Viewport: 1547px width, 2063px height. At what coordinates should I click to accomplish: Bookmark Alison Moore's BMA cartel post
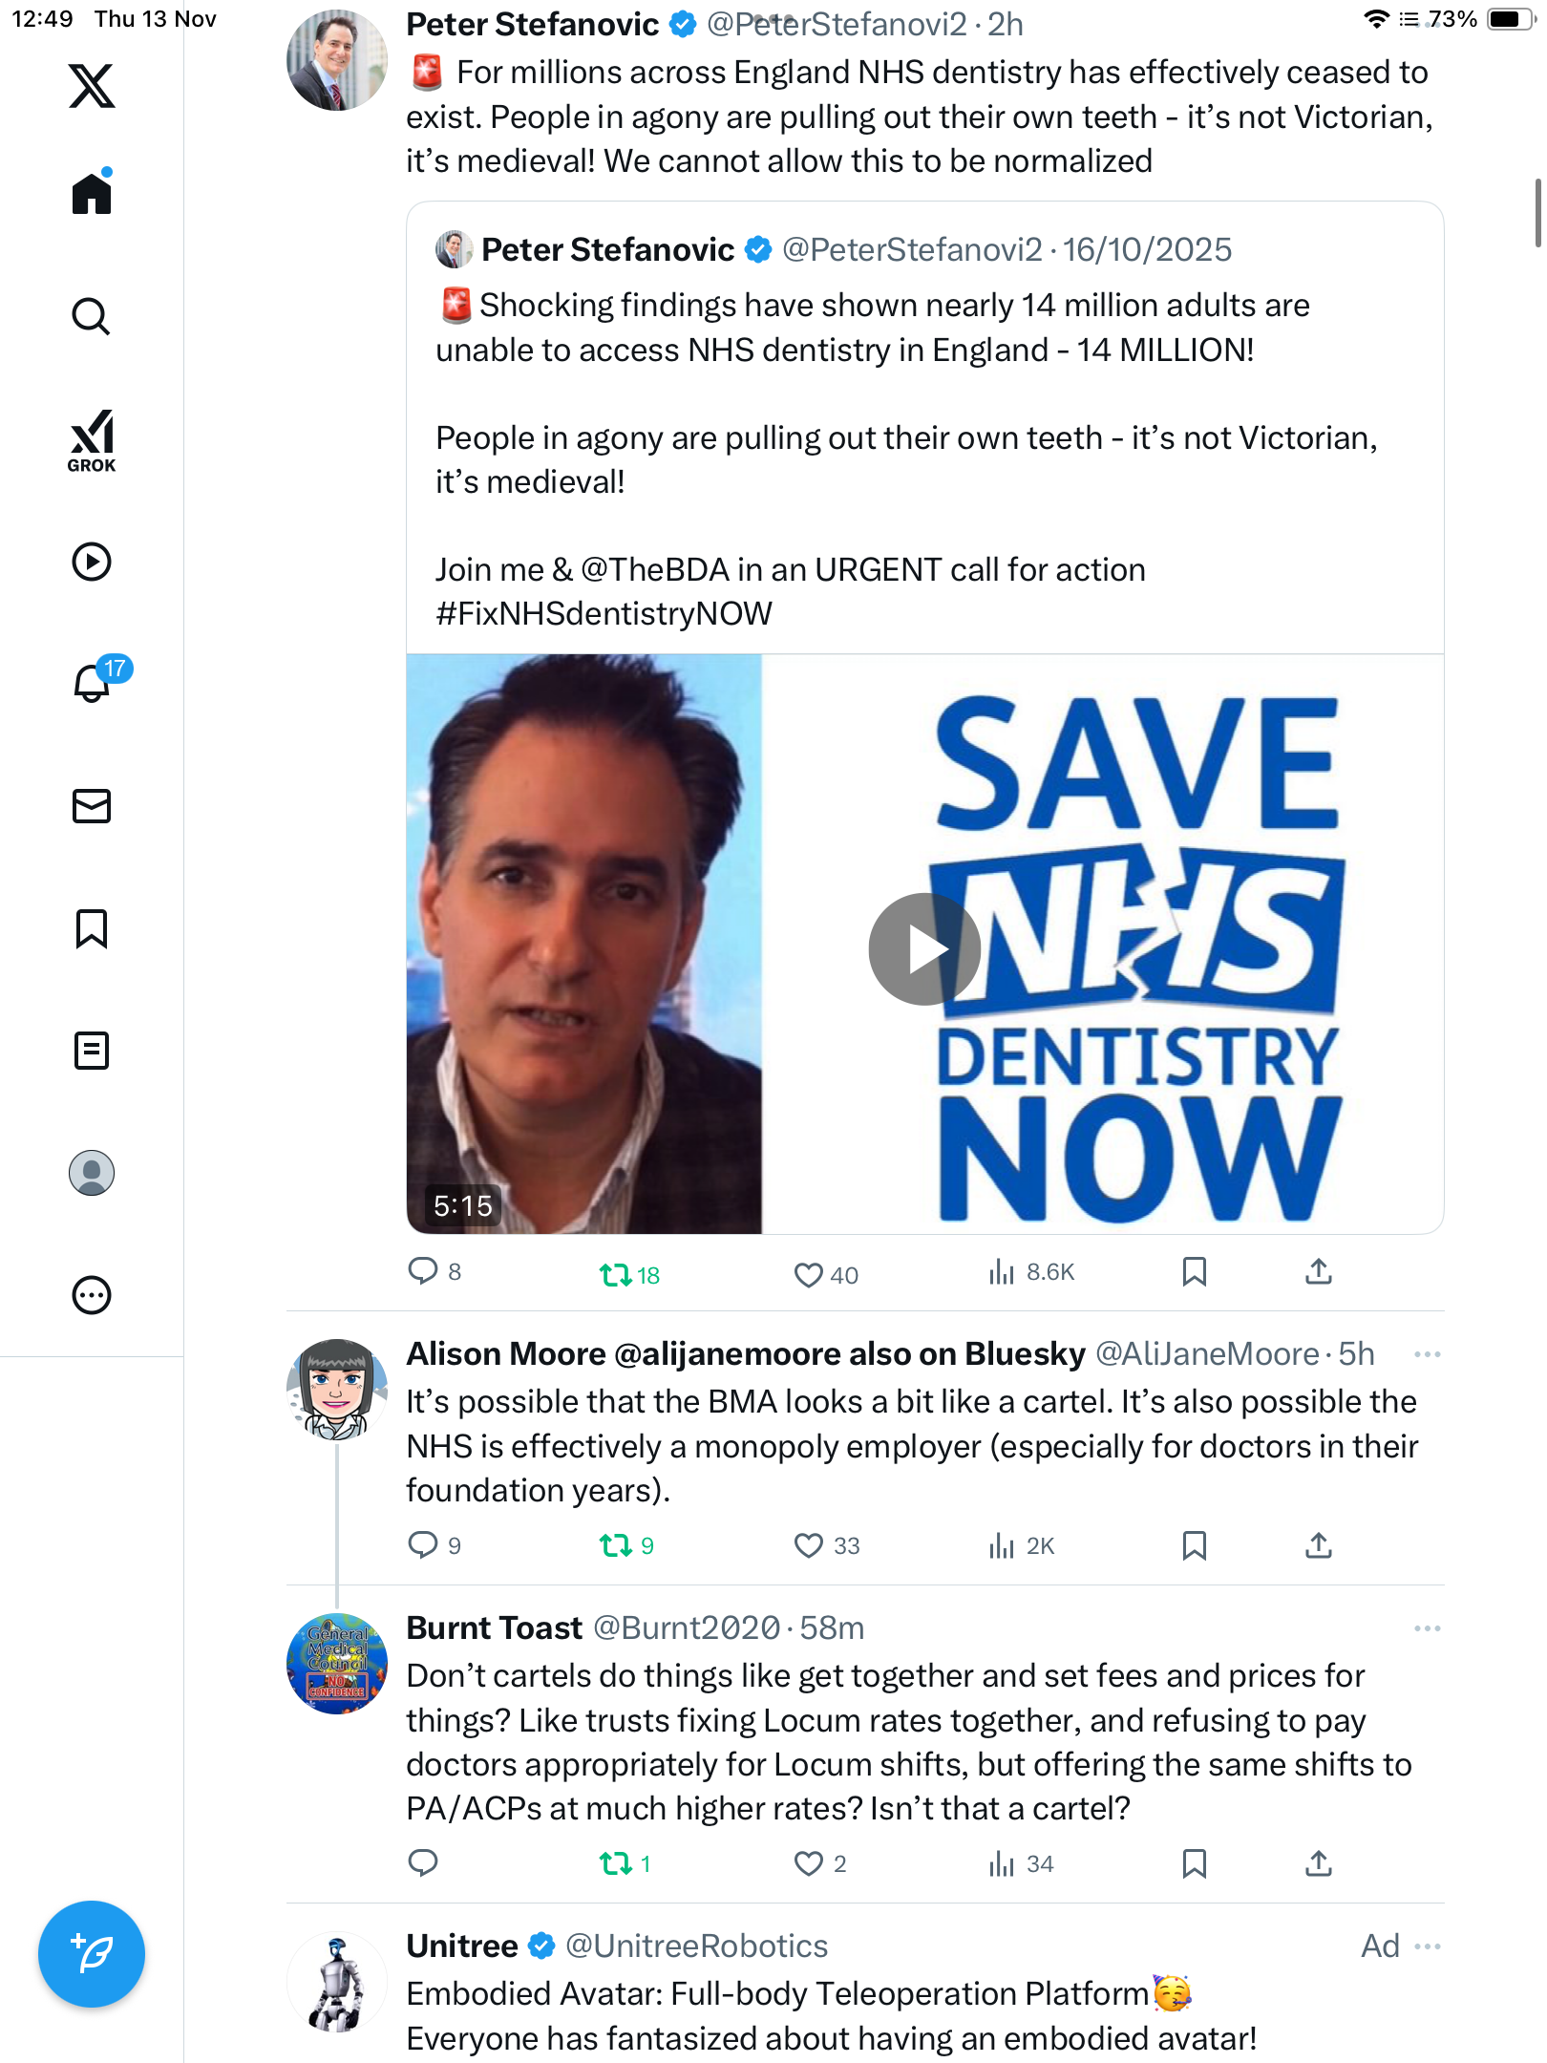(x=1194, y=1545)
